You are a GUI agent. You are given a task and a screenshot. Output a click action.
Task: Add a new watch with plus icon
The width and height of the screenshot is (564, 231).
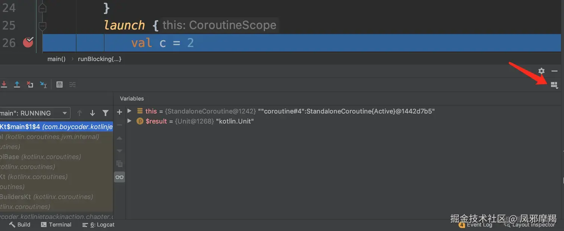pos(119,112)
